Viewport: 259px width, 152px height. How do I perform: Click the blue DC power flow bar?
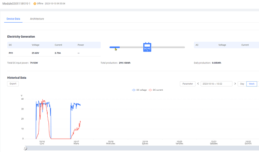pyautogui.click(x=114, y=47)
